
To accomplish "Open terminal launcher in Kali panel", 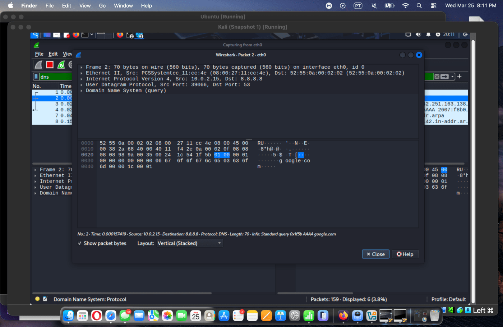I will (85, 35).
